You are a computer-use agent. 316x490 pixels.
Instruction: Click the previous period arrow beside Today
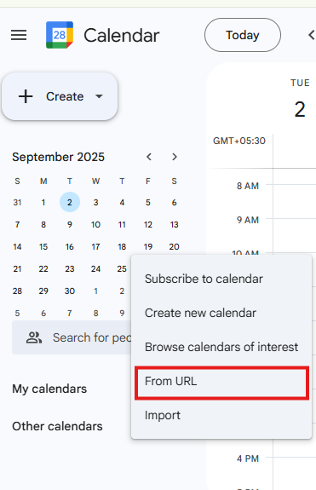312,35
